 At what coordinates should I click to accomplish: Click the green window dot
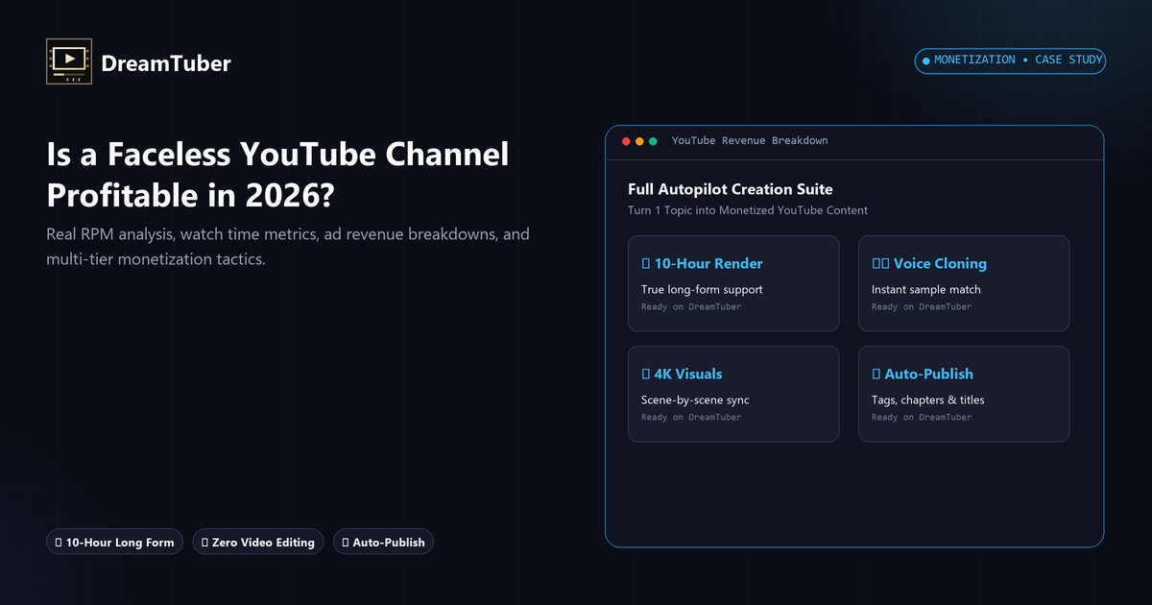[653, 141]
